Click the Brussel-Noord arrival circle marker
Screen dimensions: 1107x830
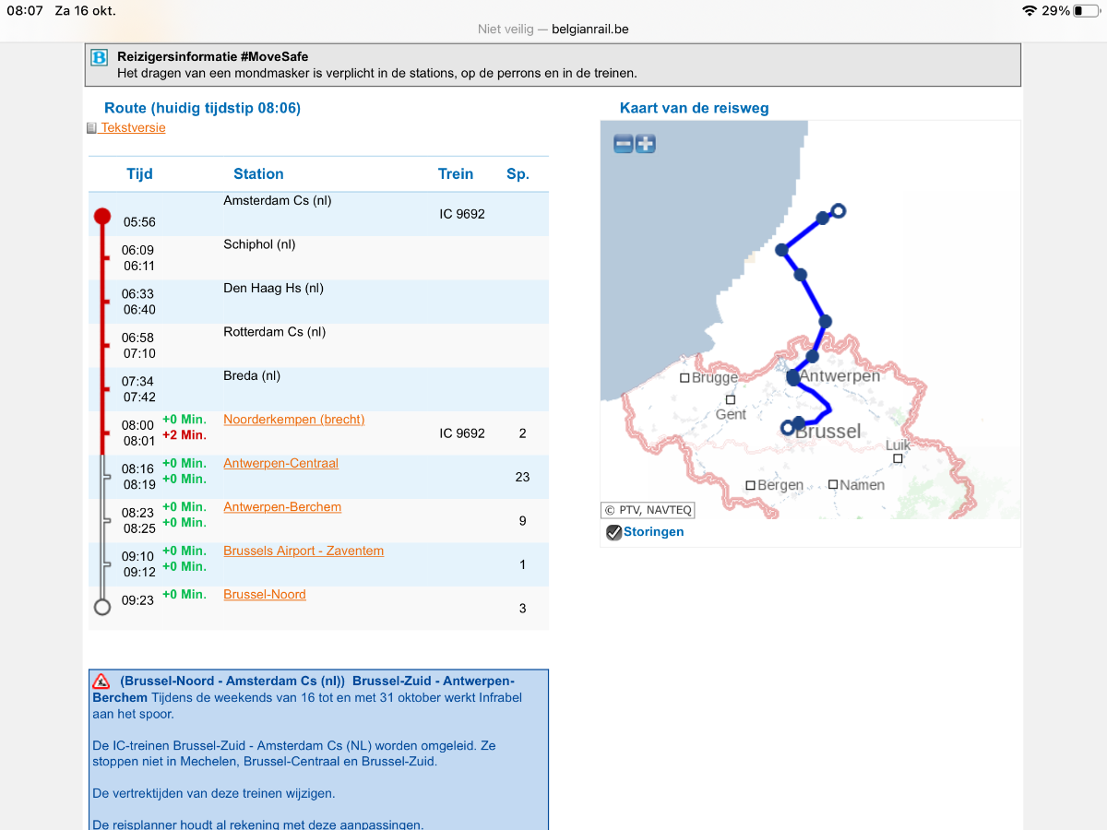pos(102,606)
